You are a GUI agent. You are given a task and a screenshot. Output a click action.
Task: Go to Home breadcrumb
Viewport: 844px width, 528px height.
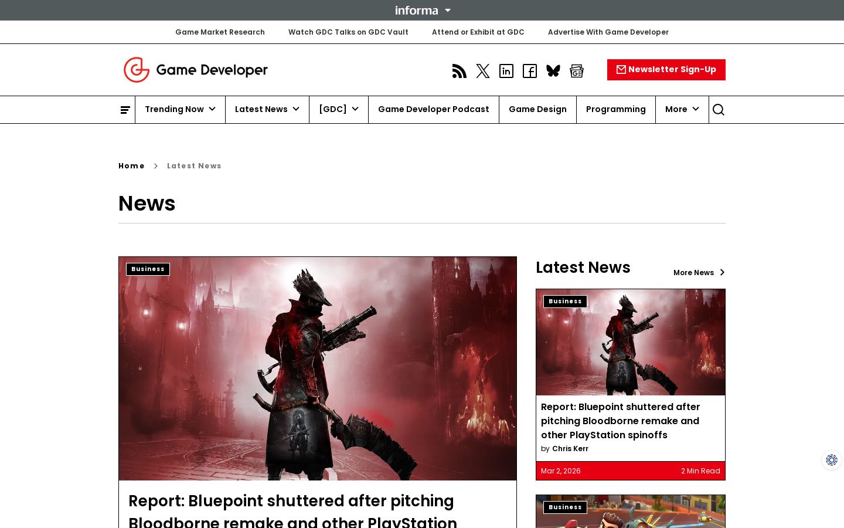(x=131, y=166)
